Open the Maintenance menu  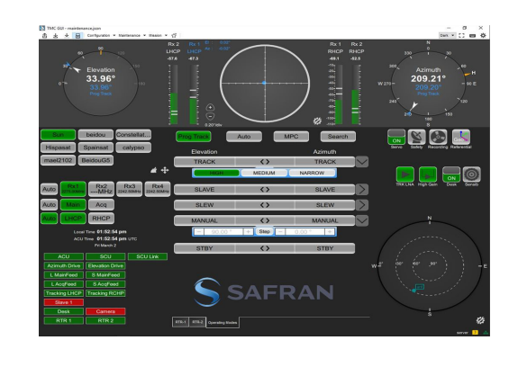click(132, 35)
